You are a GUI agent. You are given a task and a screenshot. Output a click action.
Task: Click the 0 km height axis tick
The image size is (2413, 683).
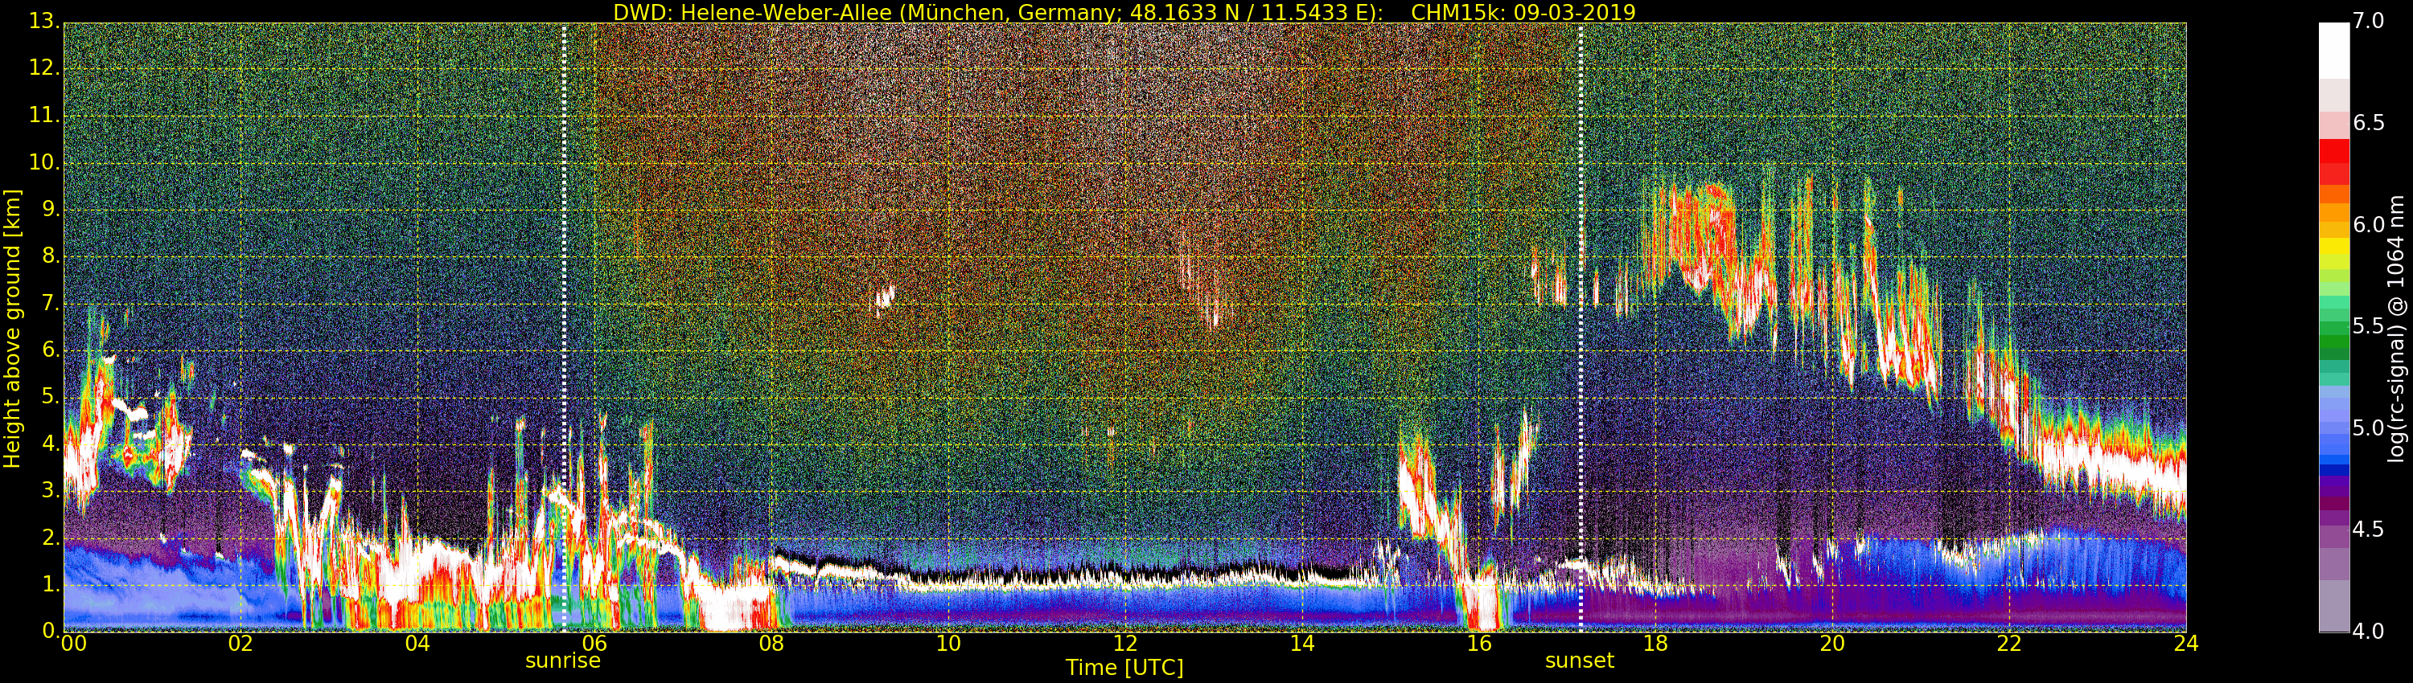pyautogui.click(x=51, y=631)
